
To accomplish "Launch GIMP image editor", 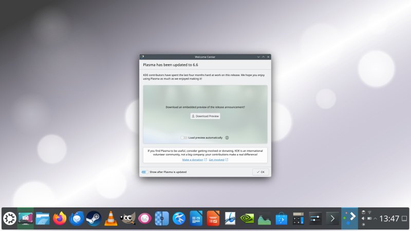I will click(127, 219).
